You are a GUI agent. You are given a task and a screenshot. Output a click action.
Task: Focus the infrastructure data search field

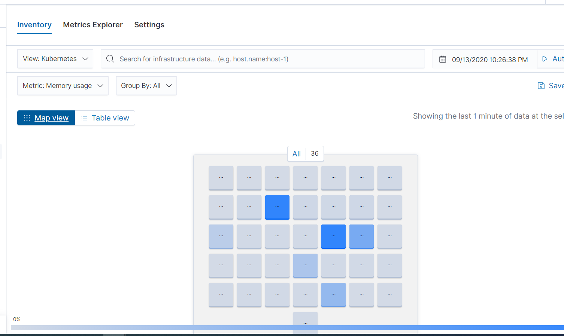point(263,59)
